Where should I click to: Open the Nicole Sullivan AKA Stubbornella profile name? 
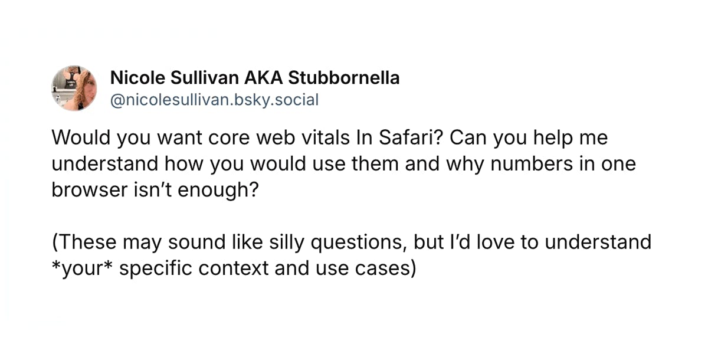click(x=255, y=78)
